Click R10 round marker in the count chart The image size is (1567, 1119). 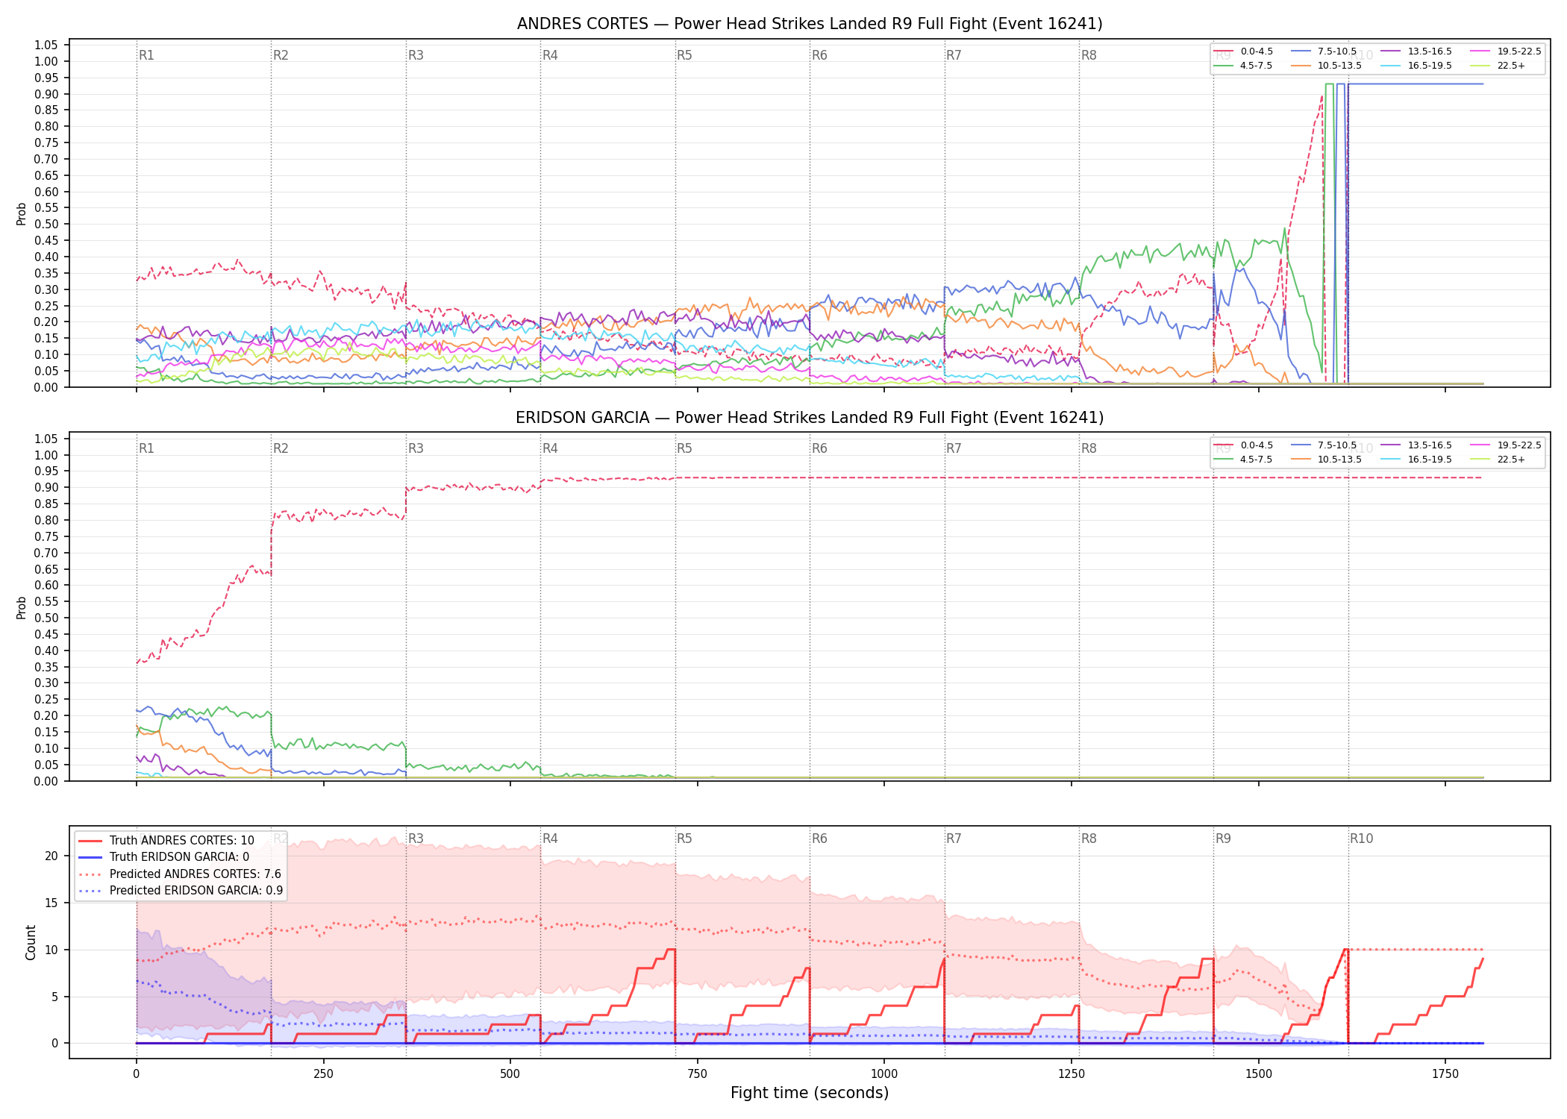tap(1361, 839)
